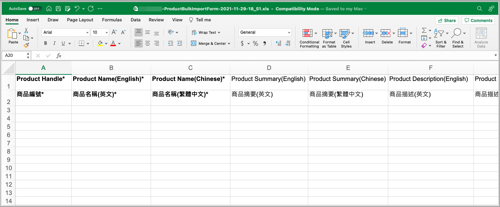Expand the formula bar with the arrow
Viewport: 500px width, 207px height.
tap(496, 55)
